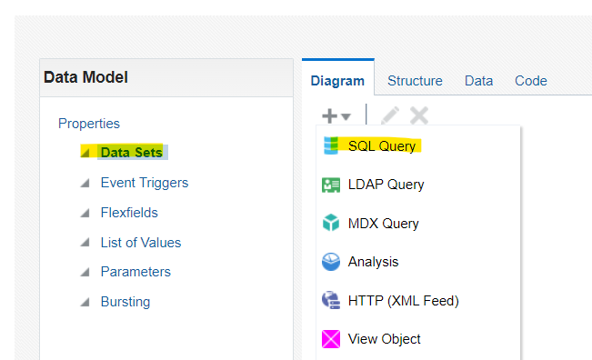Switch to the Code tab
This screenshot has height=360, width=592.
point(531,81)
